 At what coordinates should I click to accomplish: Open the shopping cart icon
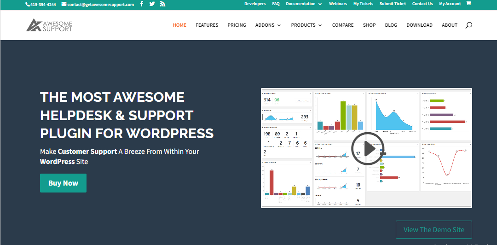coord(468,4)
